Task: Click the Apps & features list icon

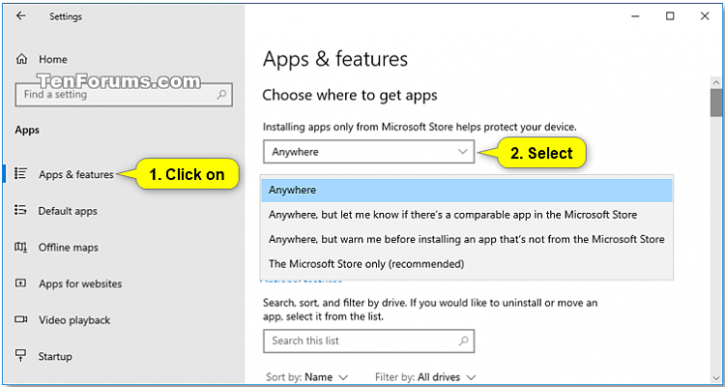Action: point(20,173)
